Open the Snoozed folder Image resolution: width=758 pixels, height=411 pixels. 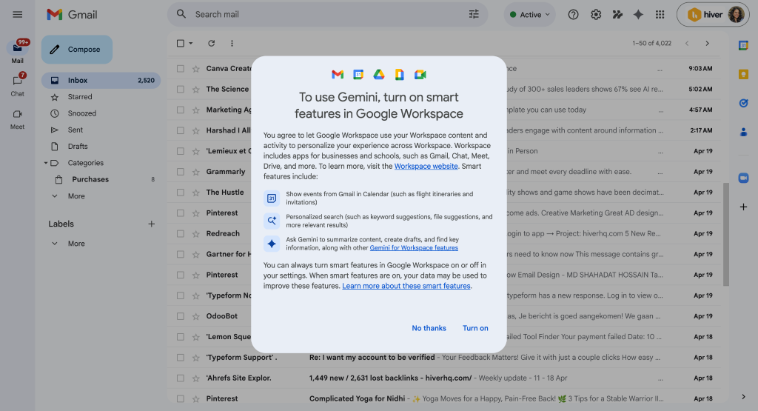tap(81, 113)
